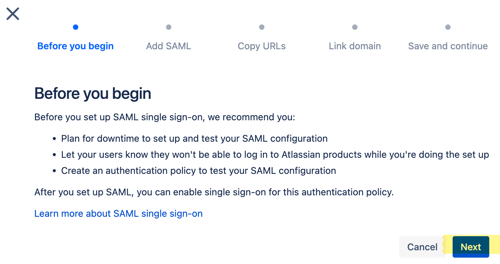The height and width of the screenshot is (264, 500).
Task: Click the step dot above Copy URLs
Action: pyautogui.click(x=262, y=27)
